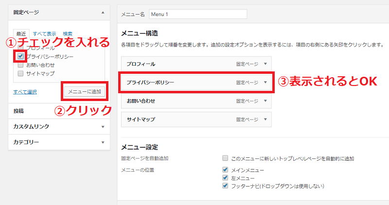Click the お問い合わせ label in page list

40,65
